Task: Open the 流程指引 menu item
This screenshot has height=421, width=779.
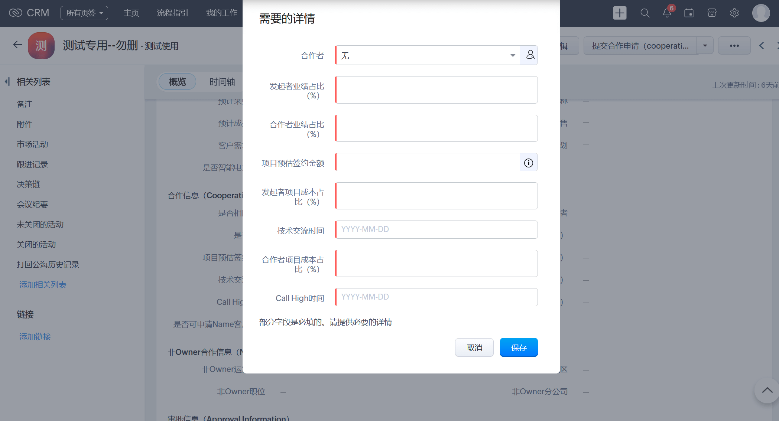Action: (172, 13)
